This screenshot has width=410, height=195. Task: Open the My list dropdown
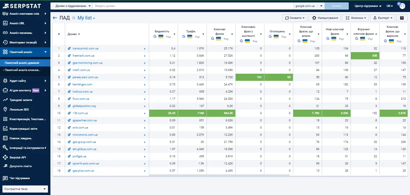point(86,18)
